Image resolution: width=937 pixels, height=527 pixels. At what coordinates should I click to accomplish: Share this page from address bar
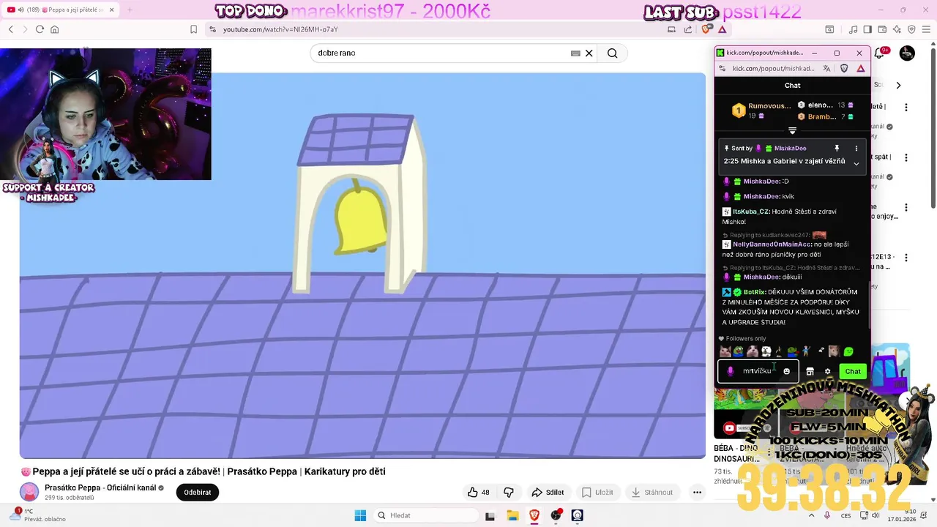tap(688, 29)
